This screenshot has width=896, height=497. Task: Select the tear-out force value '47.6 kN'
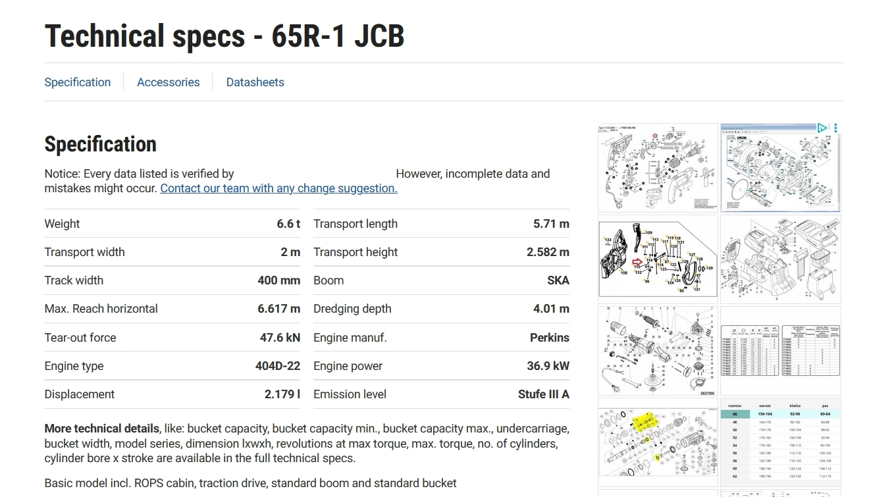pos(280,338)
